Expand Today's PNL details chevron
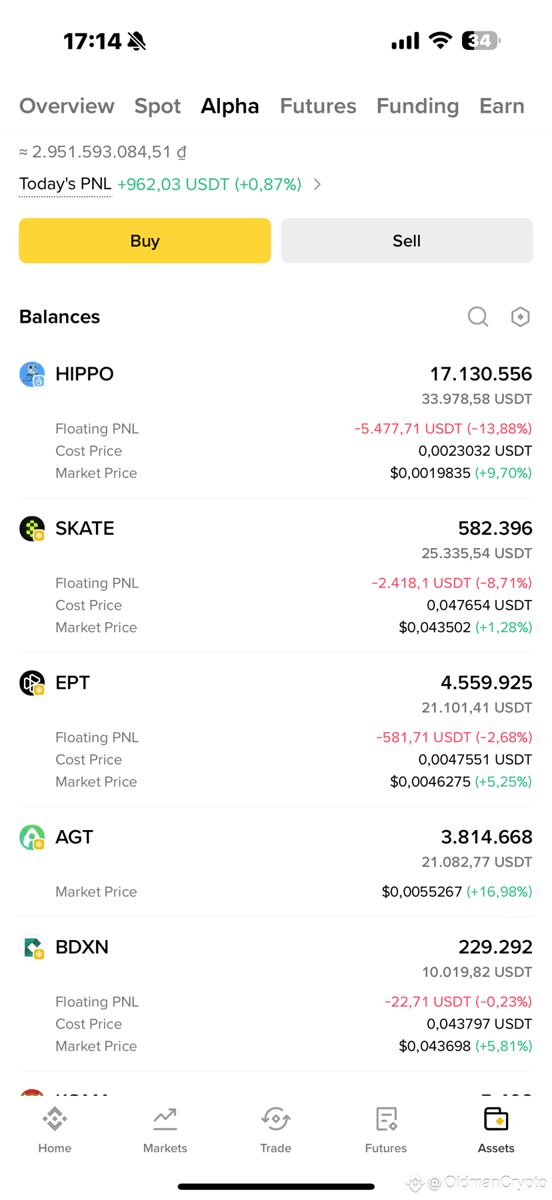 click(x=317, y=184)
